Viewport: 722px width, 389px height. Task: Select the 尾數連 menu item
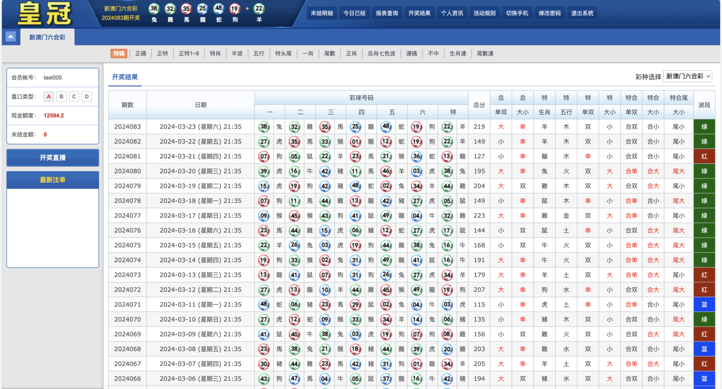tap(485, 53)
